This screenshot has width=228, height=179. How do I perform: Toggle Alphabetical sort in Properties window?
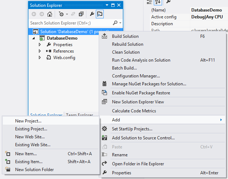click(158, 2)
